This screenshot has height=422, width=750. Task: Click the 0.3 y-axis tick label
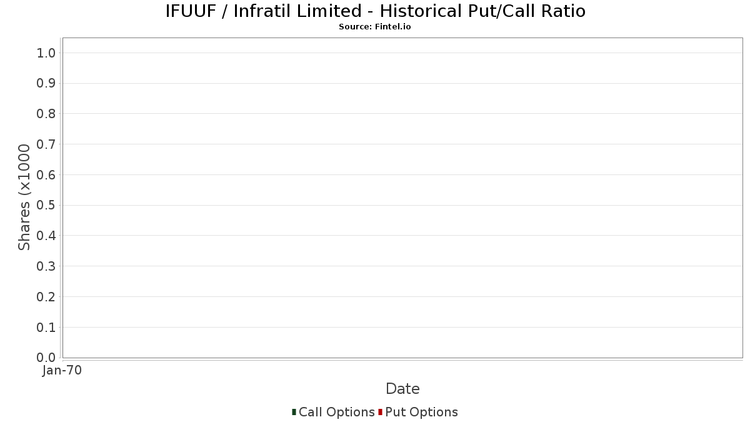[x=46, y=266]
